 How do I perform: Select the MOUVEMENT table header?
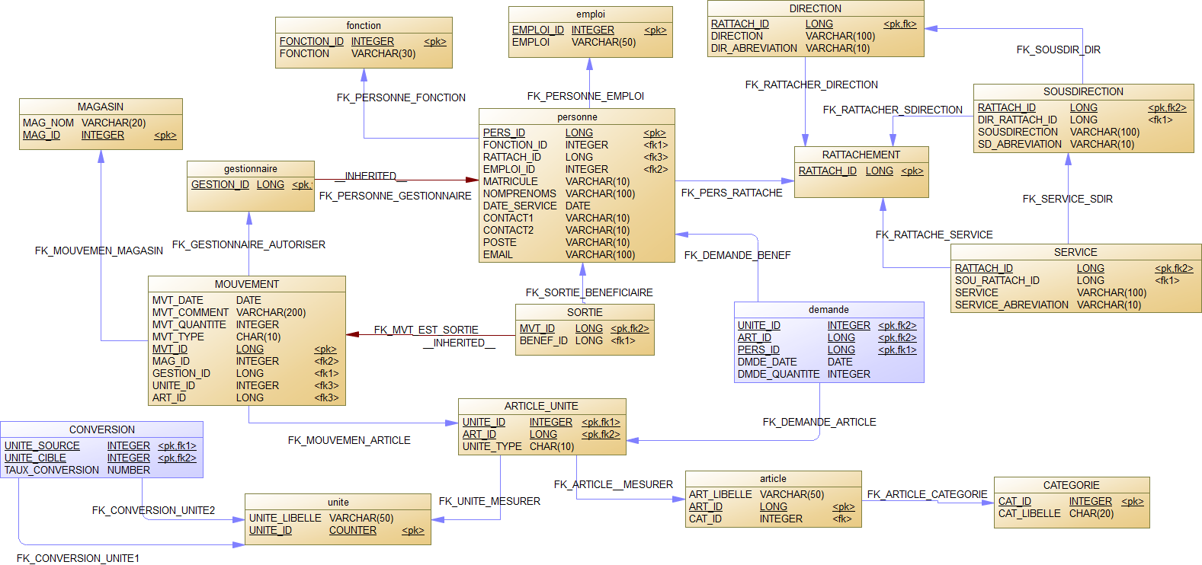247,284
